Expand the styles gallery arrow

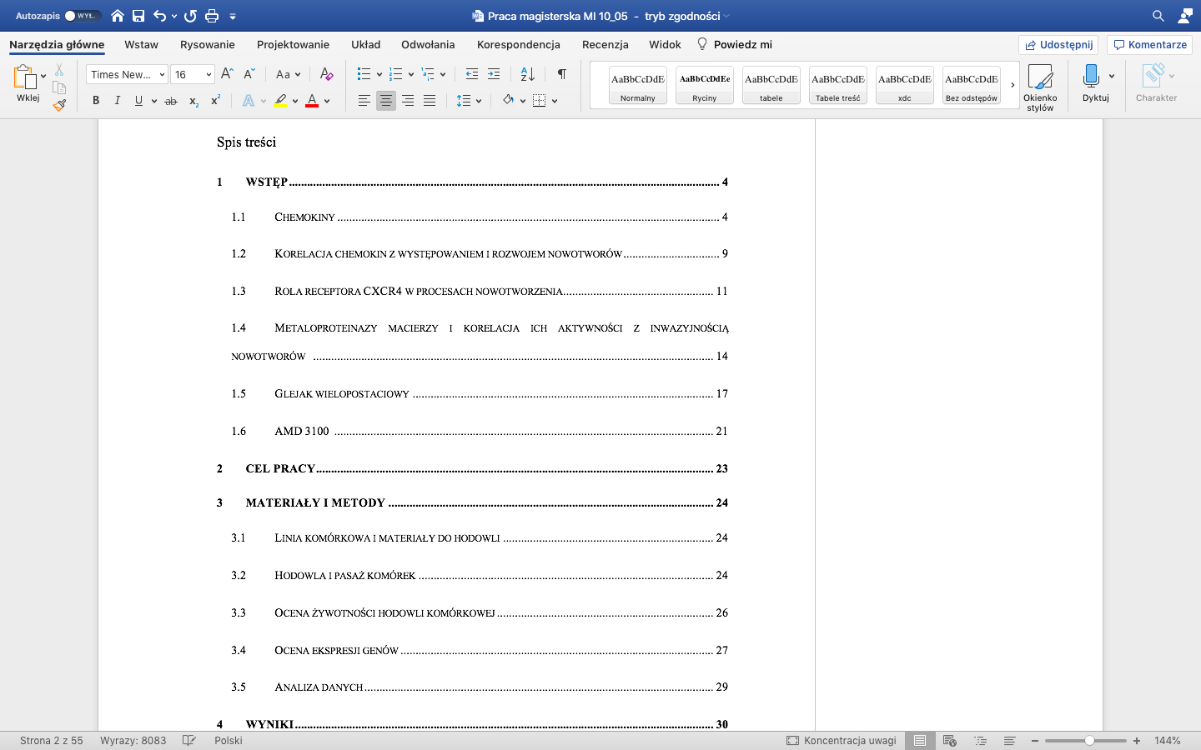point(1013,85)
